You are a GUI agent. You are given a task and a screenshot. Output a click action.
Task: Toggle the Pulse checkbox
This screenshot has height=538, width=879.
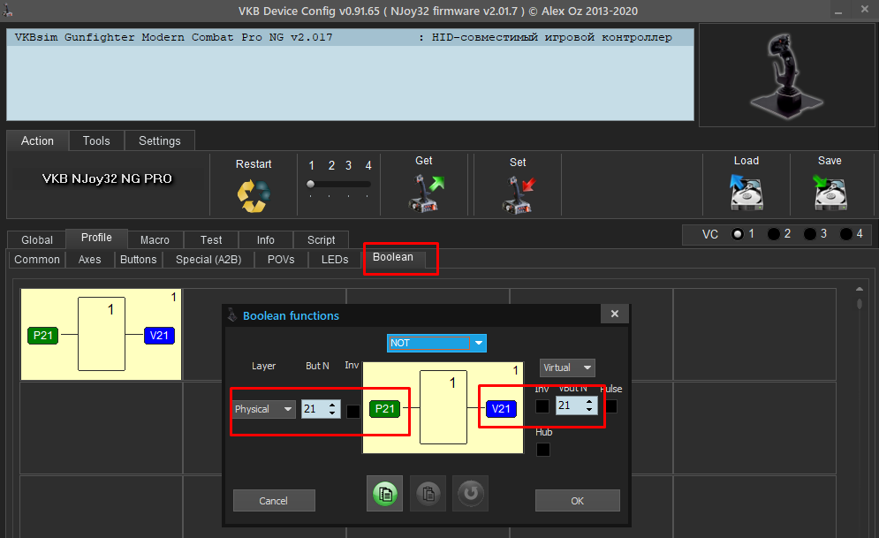point(611,406)
